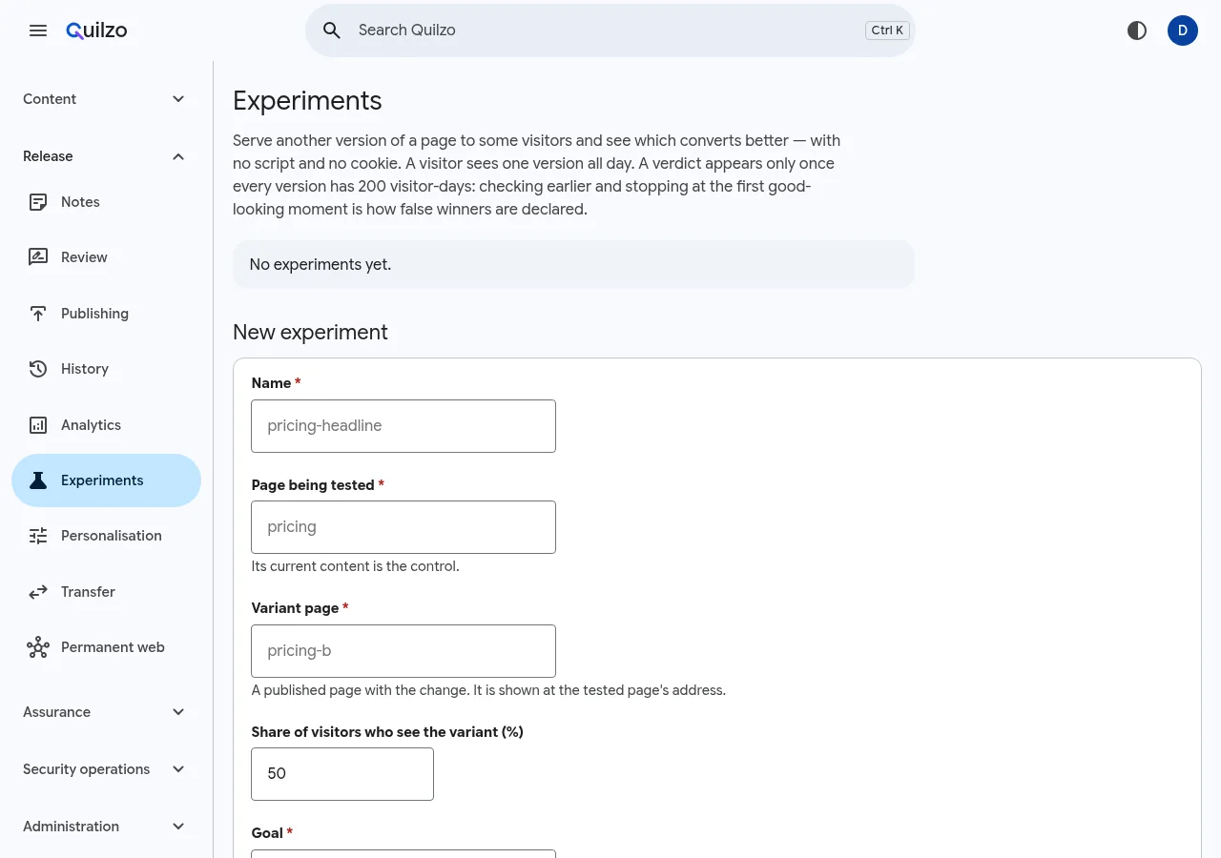The height and width of the screenshot is (858, 1221).
Task: Open Permanent web page
Action: pos(106,647)
